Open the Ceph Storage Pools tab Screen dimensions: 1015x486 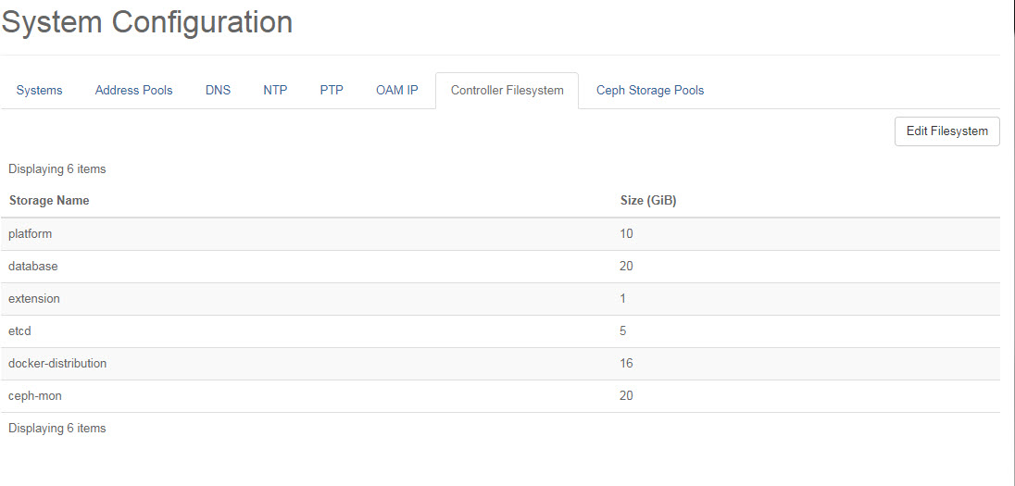coord(649,91)
